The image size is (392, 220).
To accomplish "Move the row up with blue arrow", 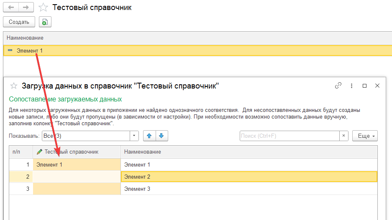I will tap(149, 136).
